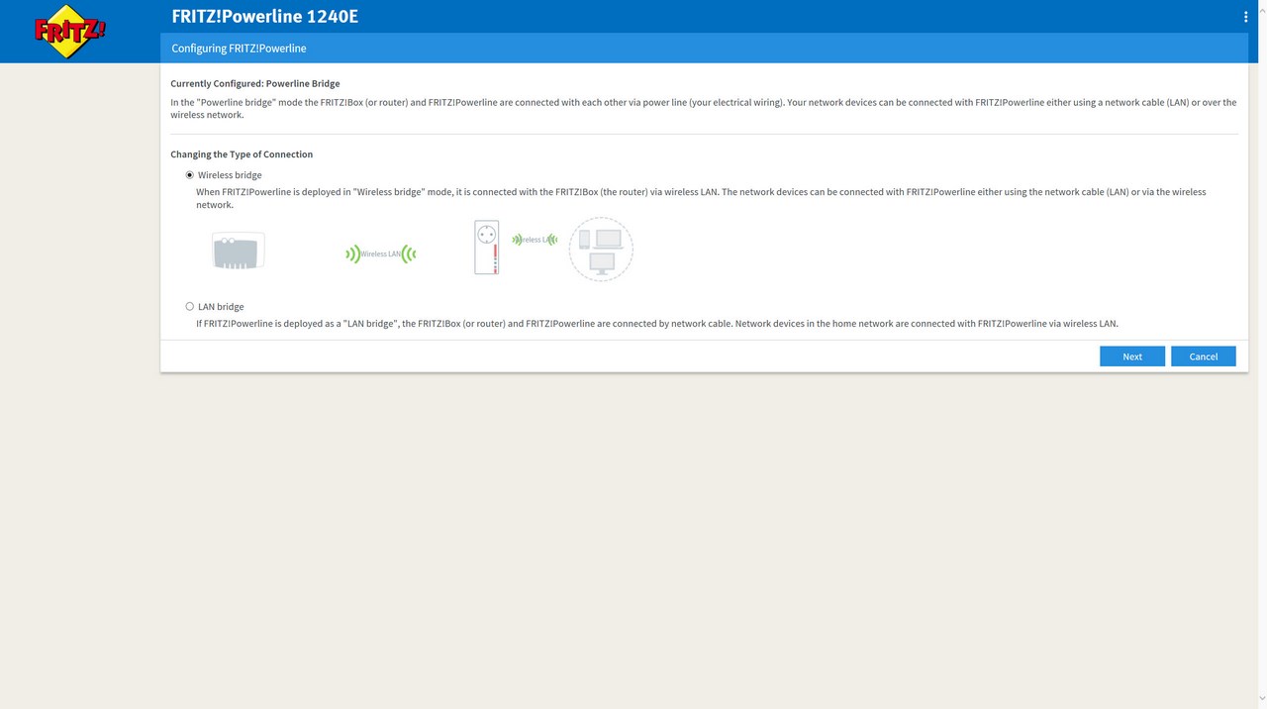The width and height of the screenshot is (1267, 709).
Task: Click the LAN bridge label text
Action: pyautogui.click(x=221, y=307)
